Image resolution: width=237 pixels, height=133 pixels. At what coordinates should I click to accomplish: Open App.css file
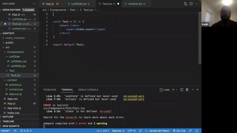[12, 99]
